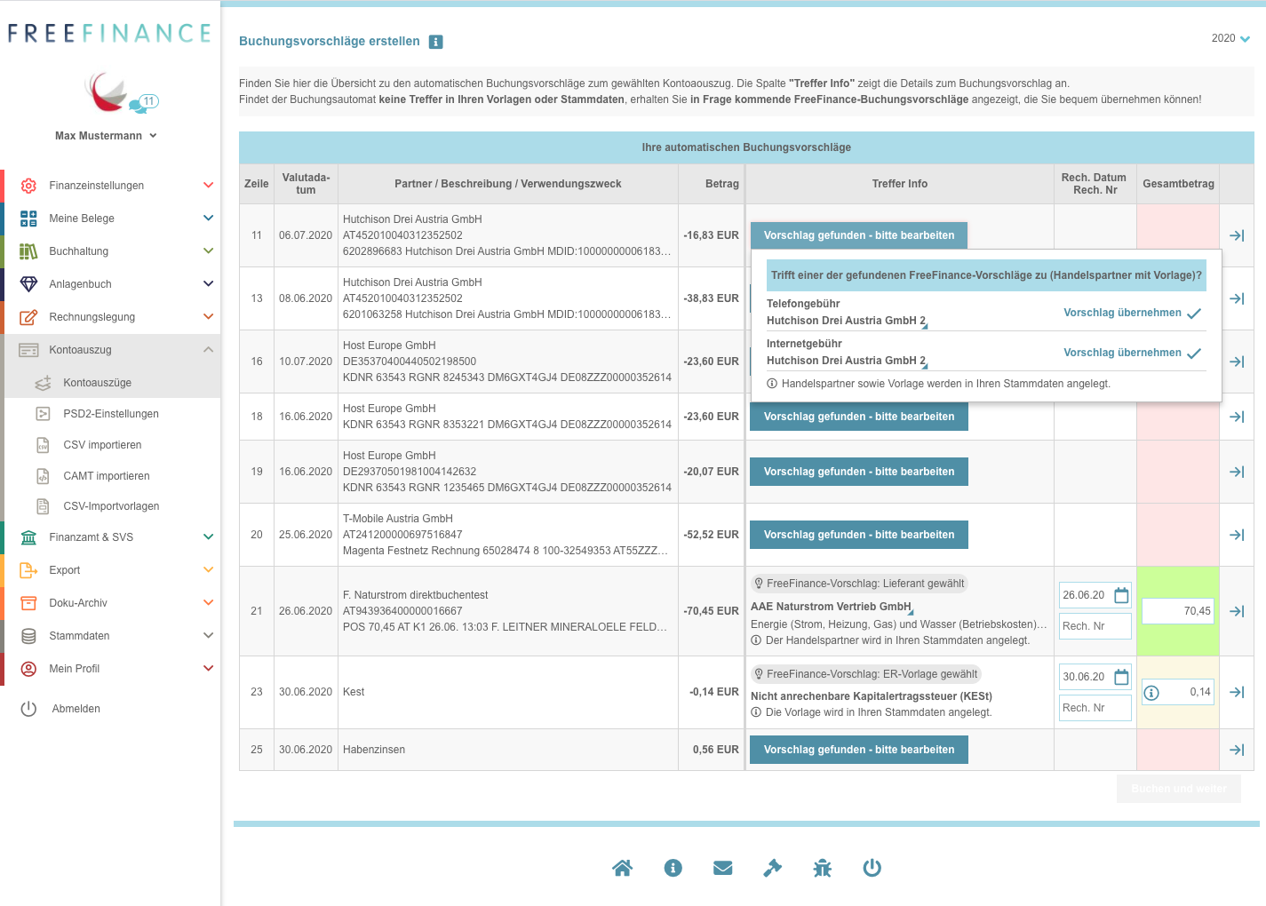Expand the Buchhaltung chevron
The image size is (1266, 906).
pyautogui.click(x=209, y=251)
